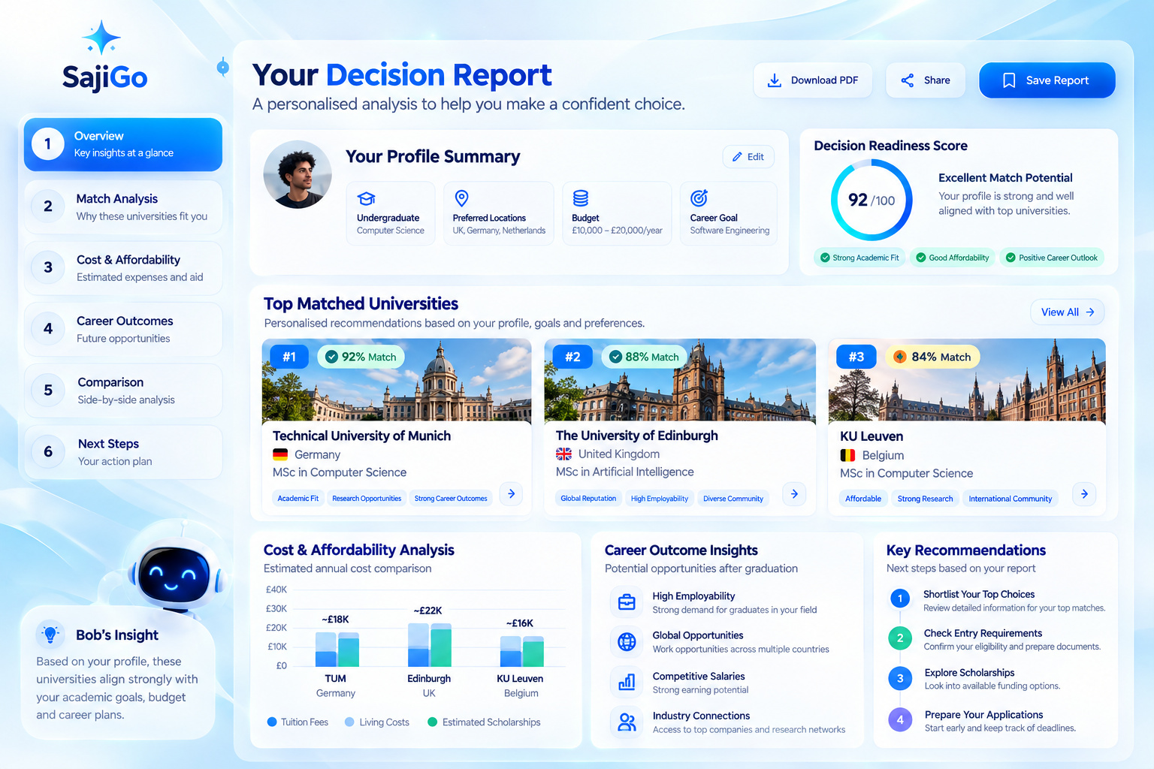Click the download arrow icon in Download PDF
1154x769 pixels.
pyautogui.click(x=774, y=80)
